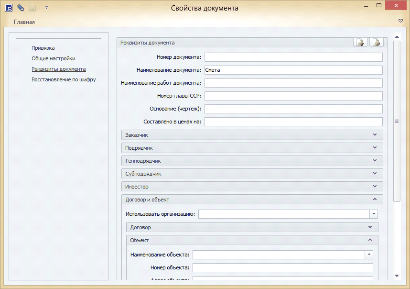Open the Главная ribbon tab
410x289 pixels.
[x=24, y=22]
